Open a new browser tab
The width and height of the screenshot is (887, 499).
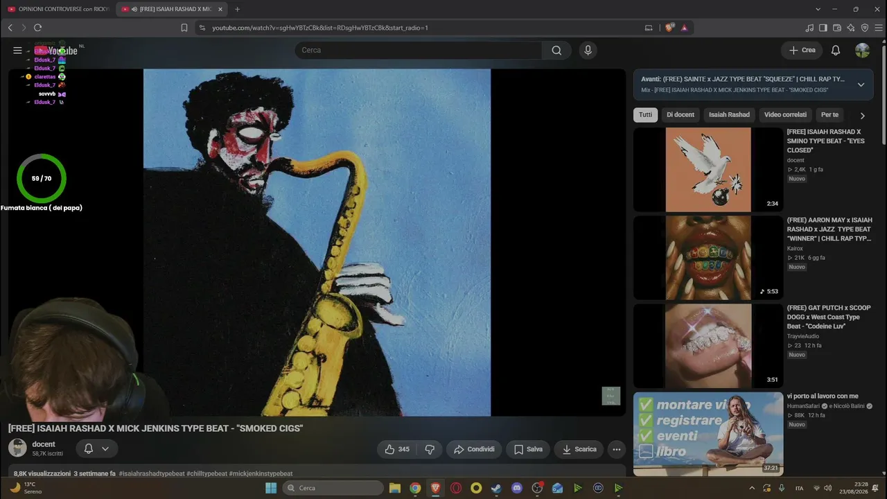pos(237,9)
